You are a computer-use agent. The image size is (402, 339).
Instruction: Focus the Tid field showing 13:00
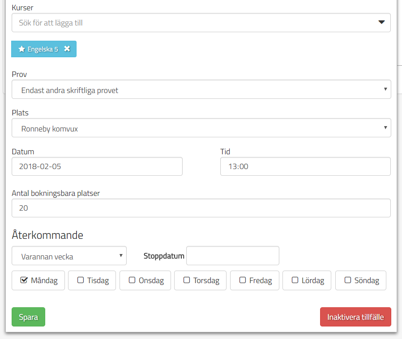click(x=305, y=166)
